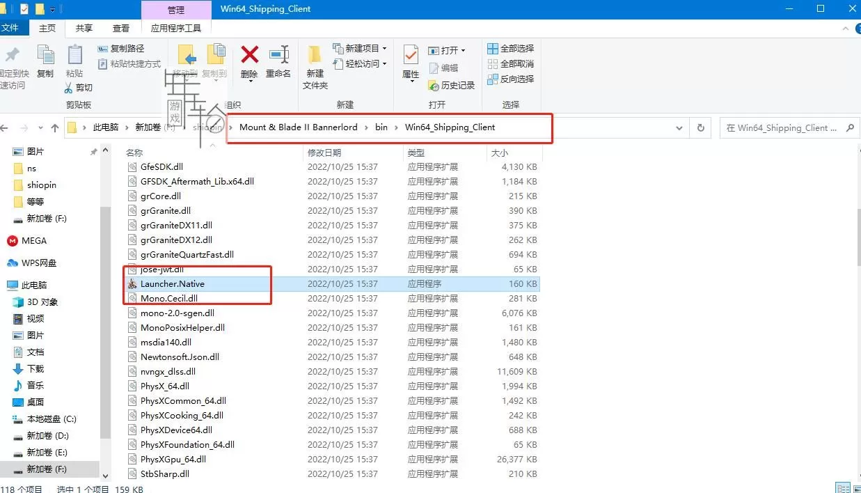Click the Rename (重命名) ribbon icon
Screen dimensions: 861x493
point(278,57)
